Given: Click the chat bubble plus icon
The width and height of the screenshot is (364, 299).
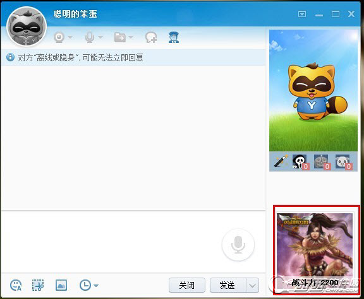Looking at the screenshot, I should click(151, 37).
